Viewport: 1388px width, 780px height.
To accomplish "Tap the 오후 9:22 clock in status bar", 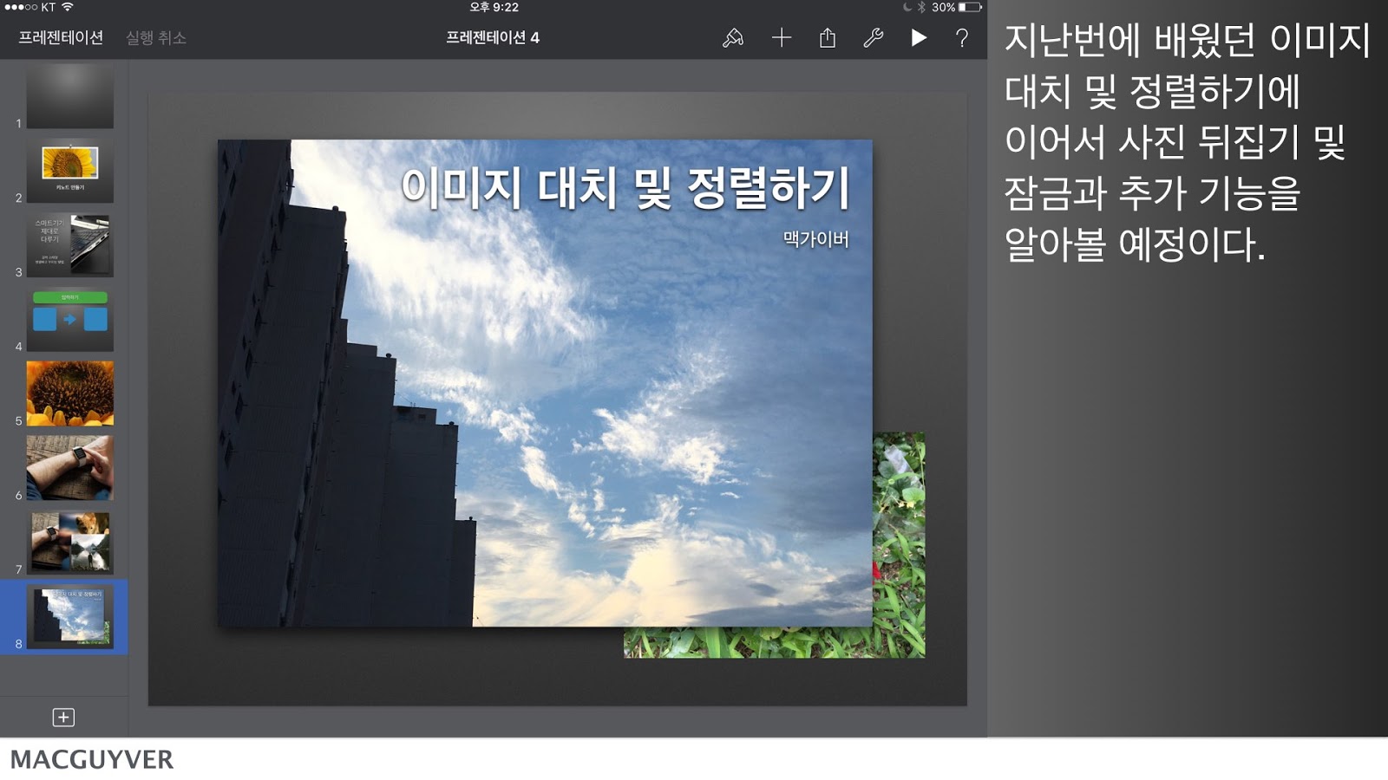I will click(494, 7).
